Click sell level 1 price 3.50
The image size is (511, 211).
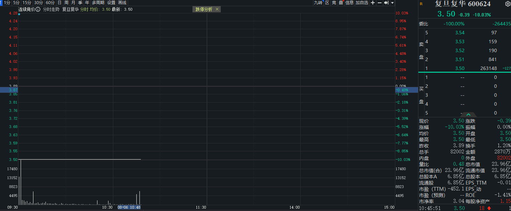coord(460,68)
